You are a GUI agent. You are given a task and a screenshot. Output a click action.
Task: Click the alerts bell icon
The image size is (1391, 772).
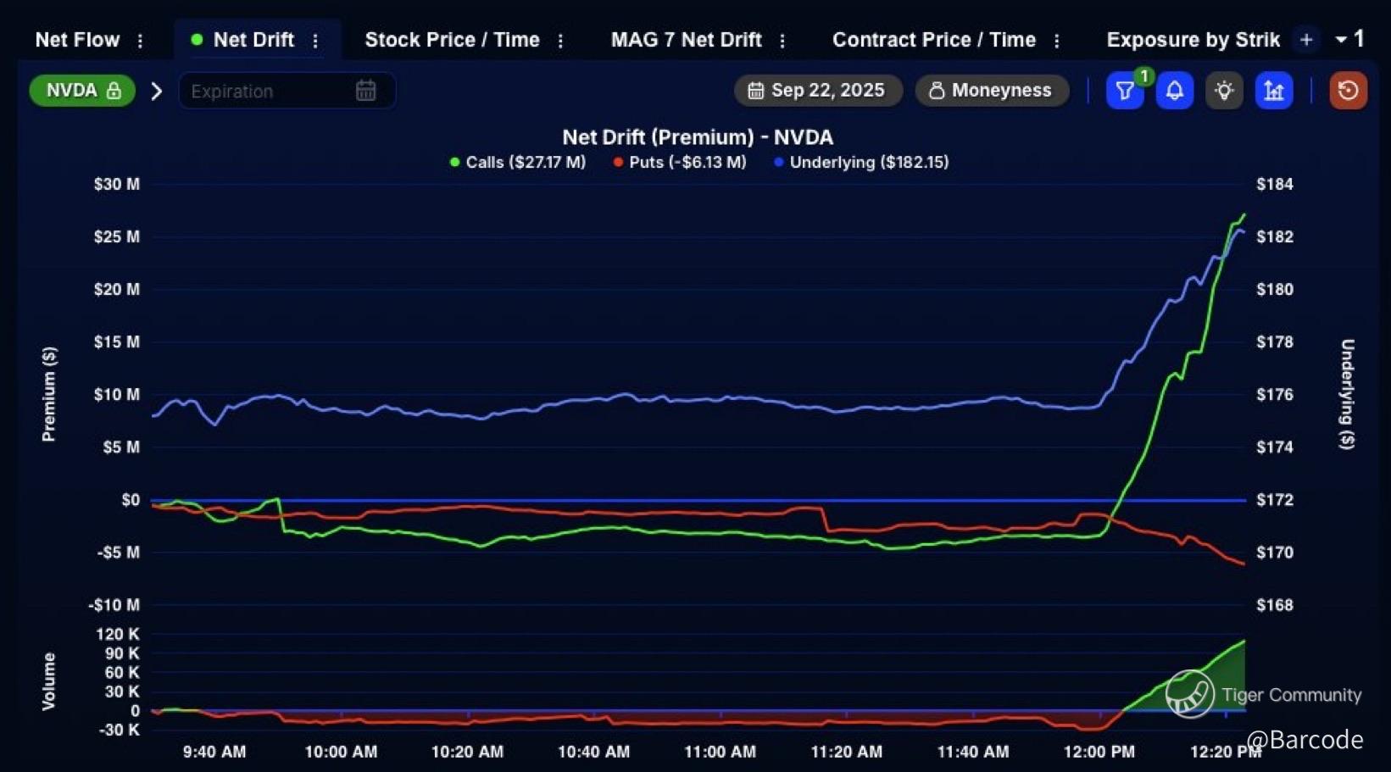[1174, 91]
